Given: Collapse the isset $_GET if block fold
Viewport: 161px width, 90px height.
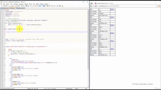Looking at the screenshot, I should tap(5, 29).
